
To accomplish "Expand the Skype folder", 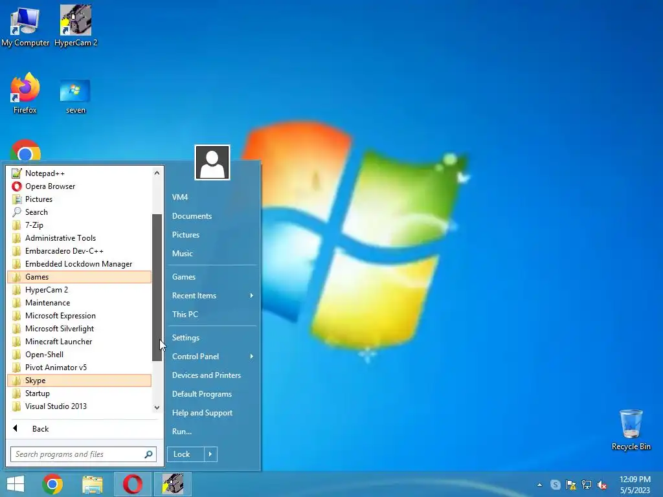I will coord(80,381).
